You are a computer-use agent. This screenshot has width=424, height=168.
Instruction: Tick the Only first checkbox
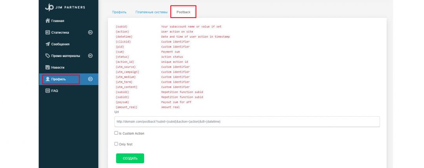tap(116, 144)
